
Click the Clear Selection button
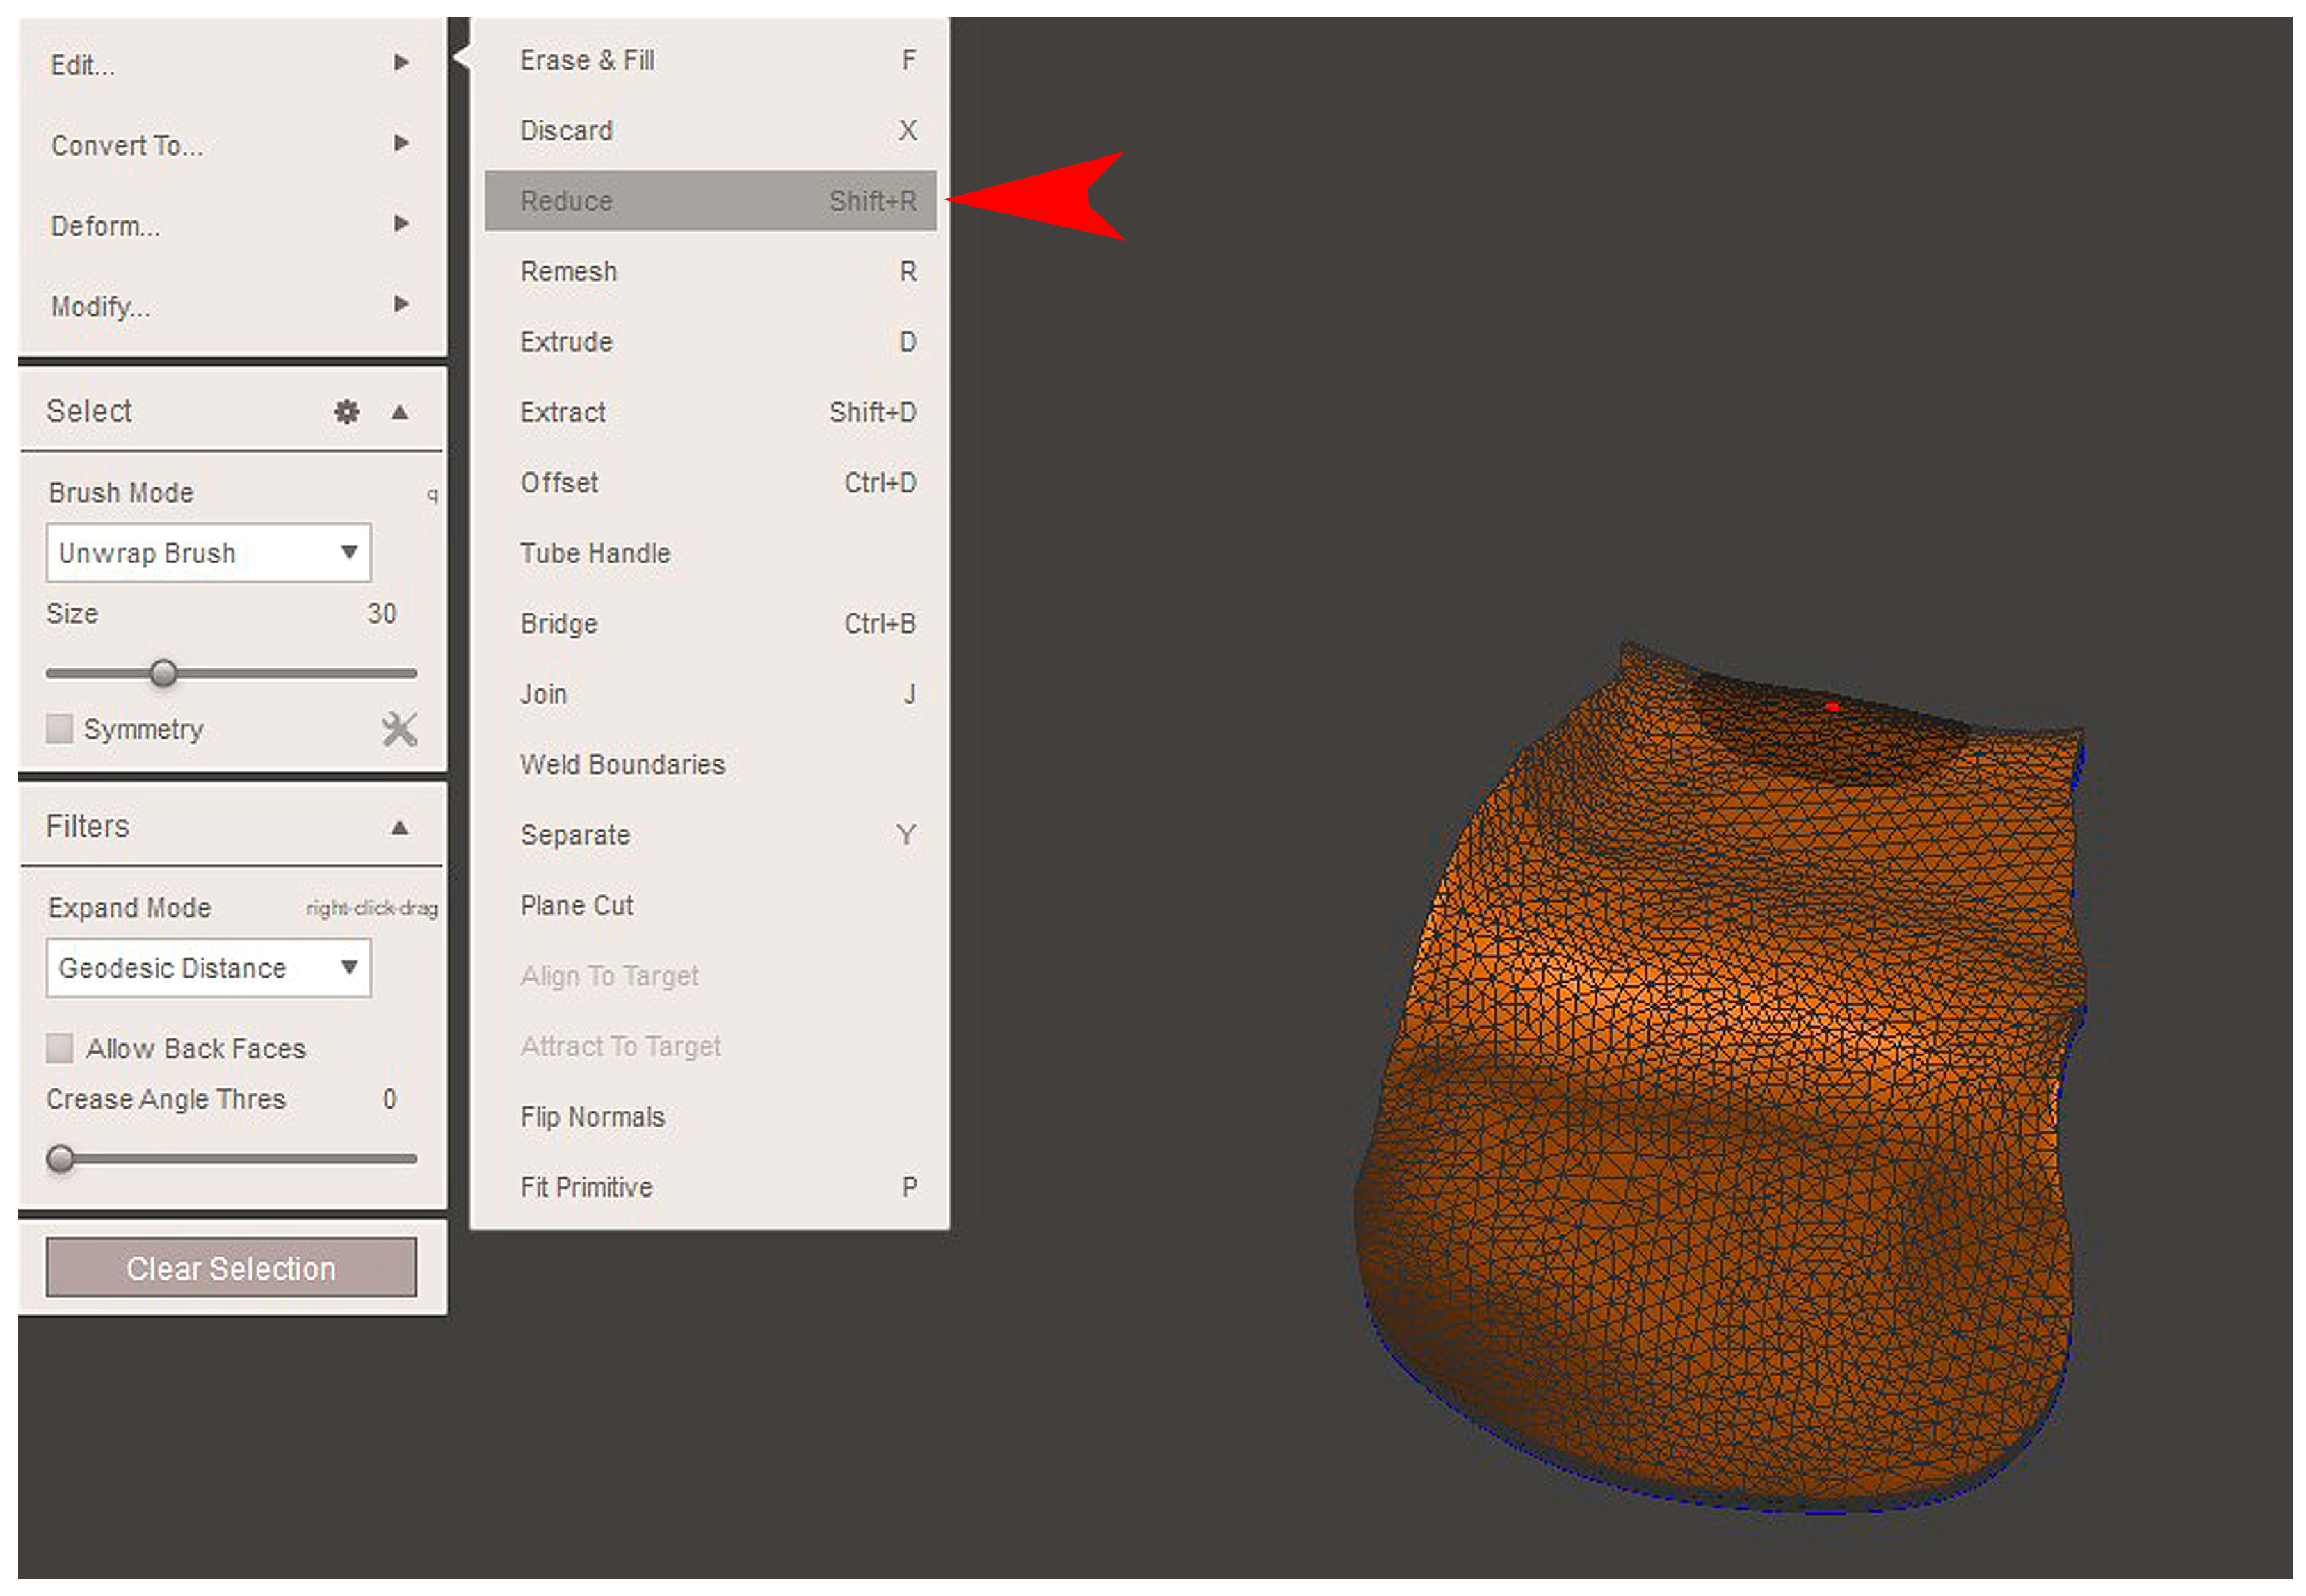(x=231, y=1268)
